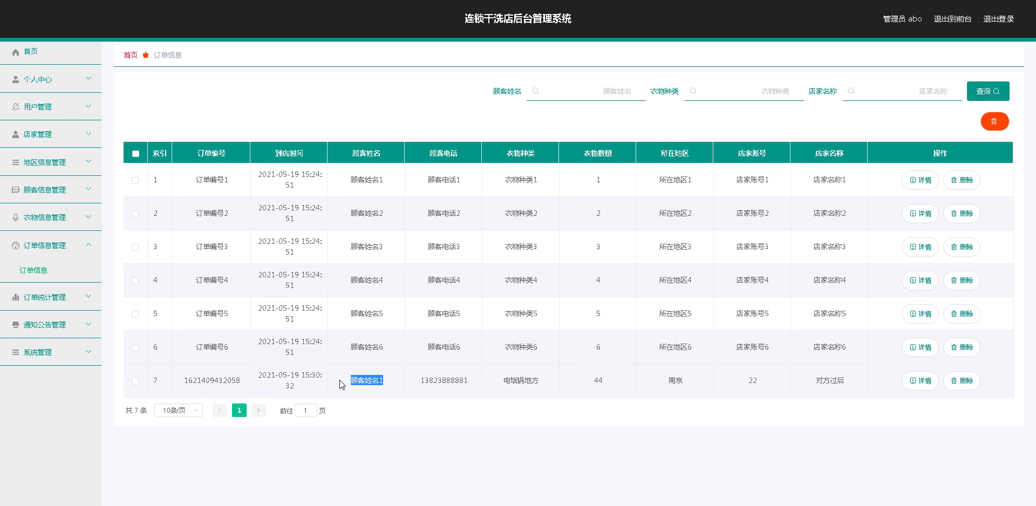The height and width of the screenshot is (506, 1036).
Task: Click the 电饭锅地方 cell in row 7
Action: (521, 380)
